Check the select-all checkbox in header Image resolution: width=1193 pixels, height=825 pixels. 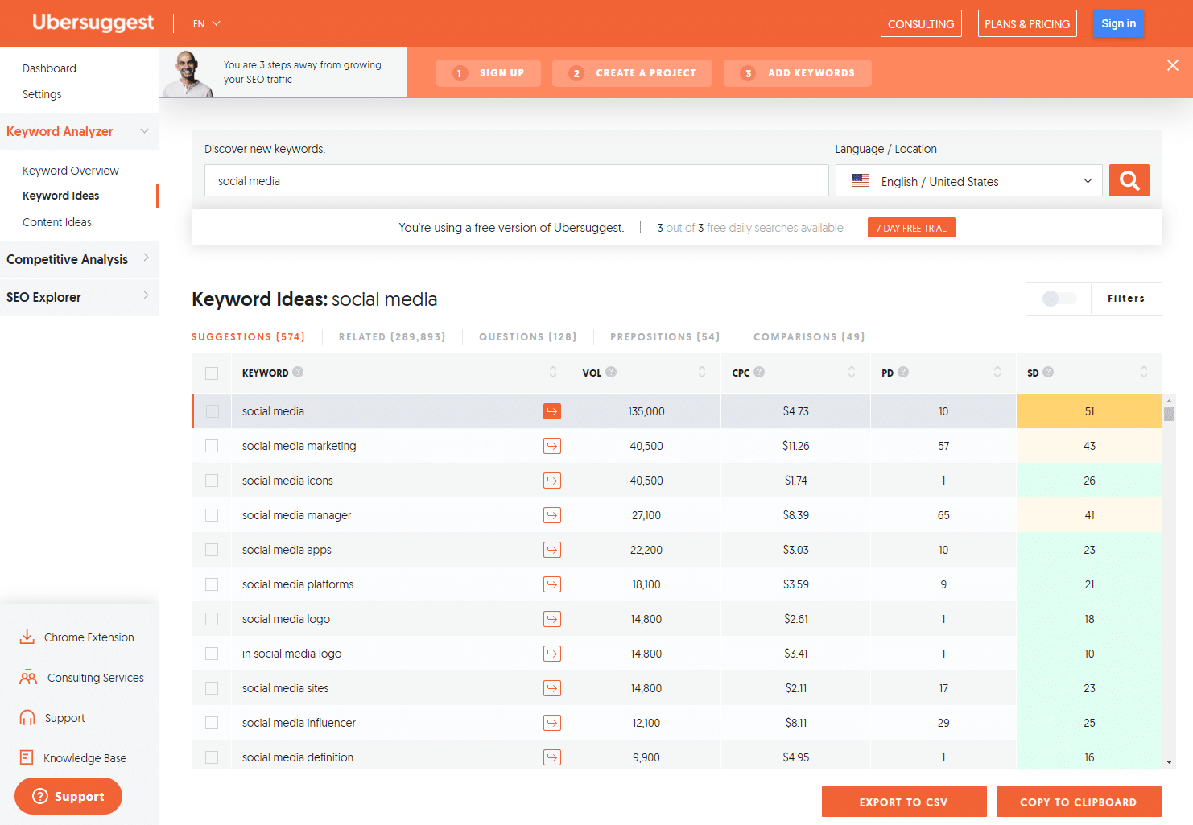pyautogui.click(x=212, y=373)
